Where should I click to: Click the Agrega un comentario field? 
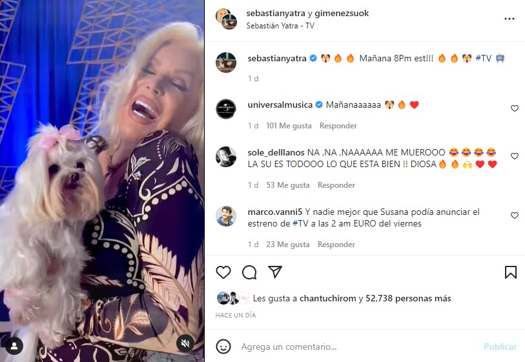358,347
